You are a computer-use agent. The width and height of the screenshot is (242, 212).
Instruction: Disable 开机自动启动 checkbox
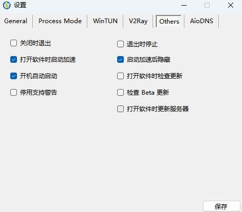pos(13,76)
